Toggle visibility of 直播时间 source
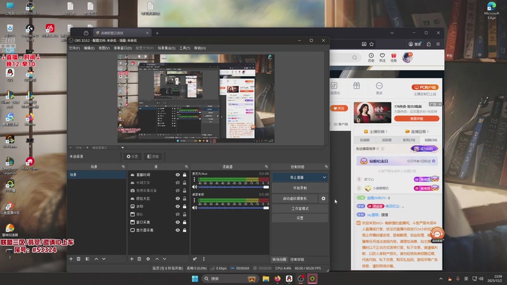Viewport: 507px width, 285px height. [x=177, y=175]
